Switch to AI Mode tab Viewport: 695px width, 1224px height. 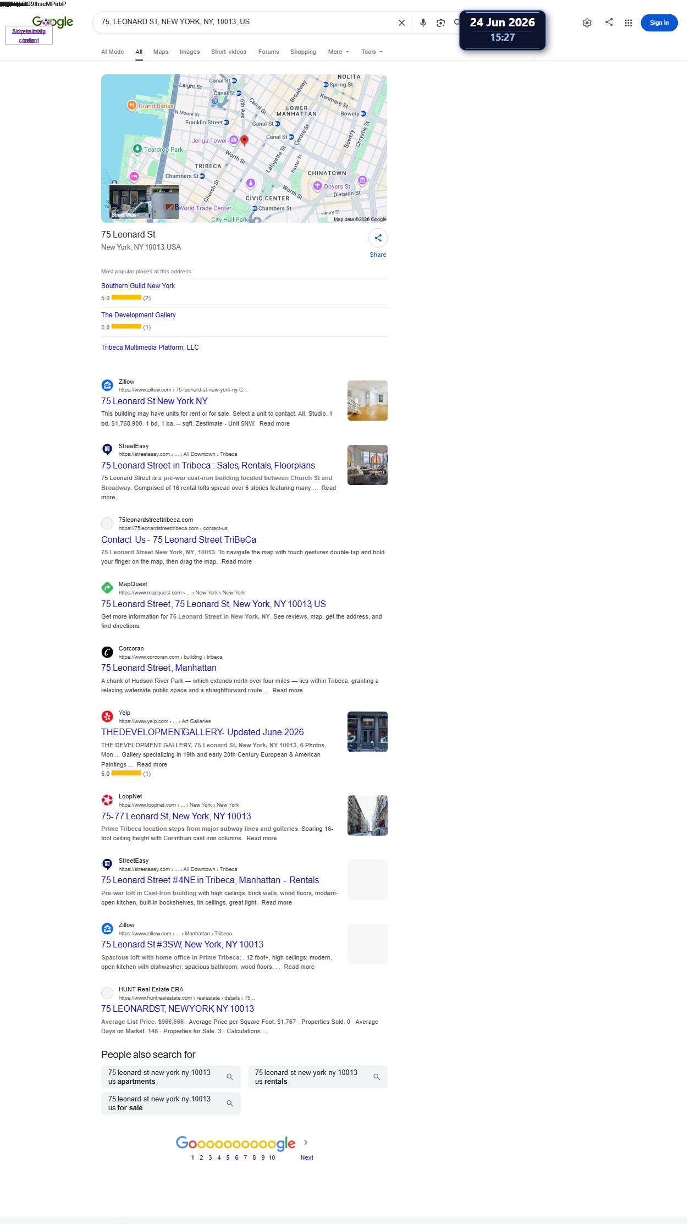(x=112, y=52)
